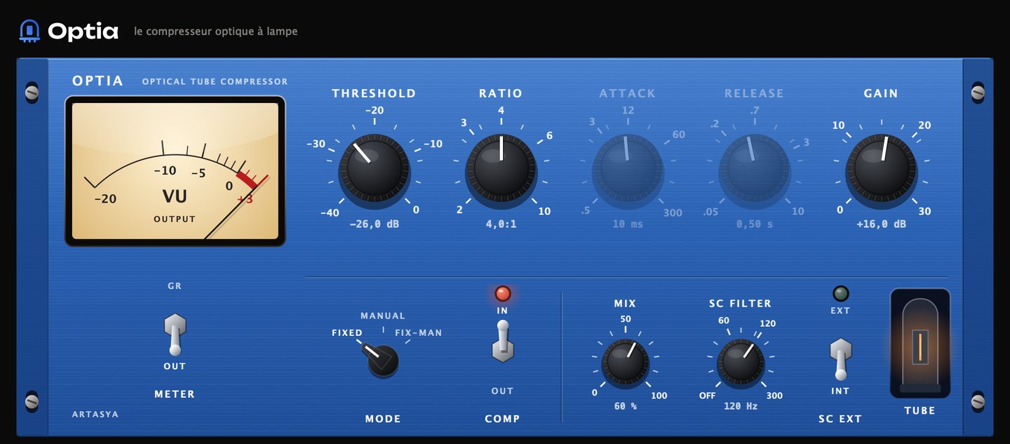Click the release value "0,50 s"
The height and width of the screenshot is (444, 1010).
[755, 224]
